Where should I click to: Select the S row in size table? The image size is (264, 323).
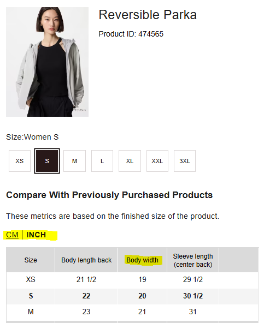pyautogui.click(x=132, y=296)
